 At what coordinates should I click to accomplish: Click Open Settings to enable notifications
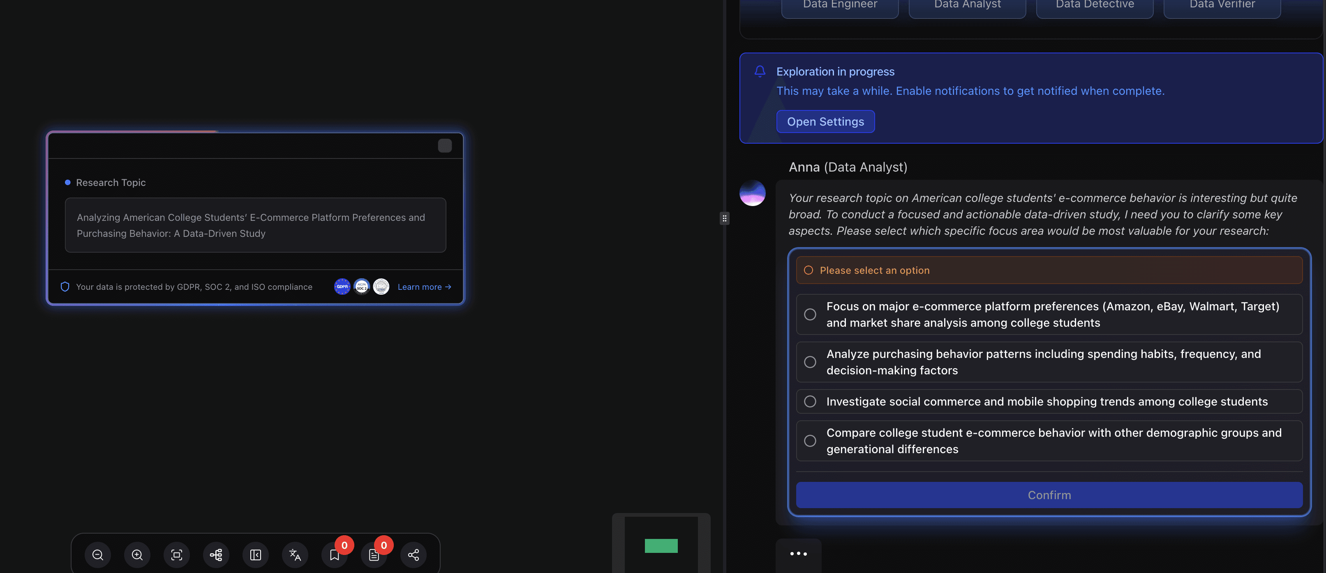pos(825,121)
